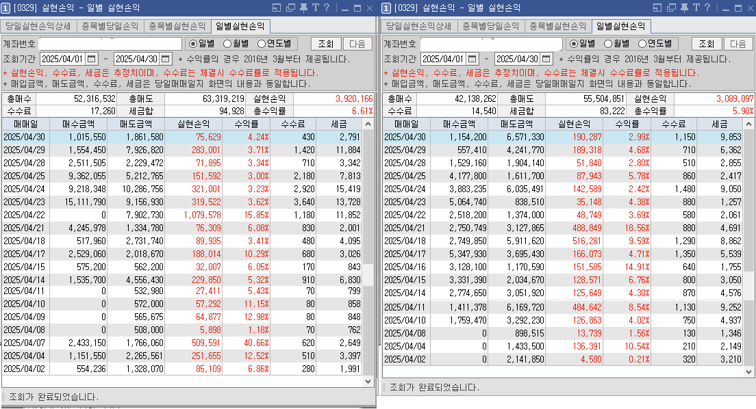
Task: Click the duplicate window icon in left window
Action: pos(290,8)
